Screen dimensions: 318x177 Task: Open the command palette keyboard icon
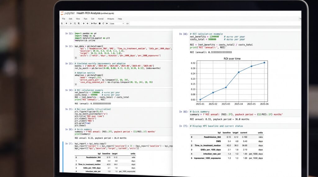(127, 24)
